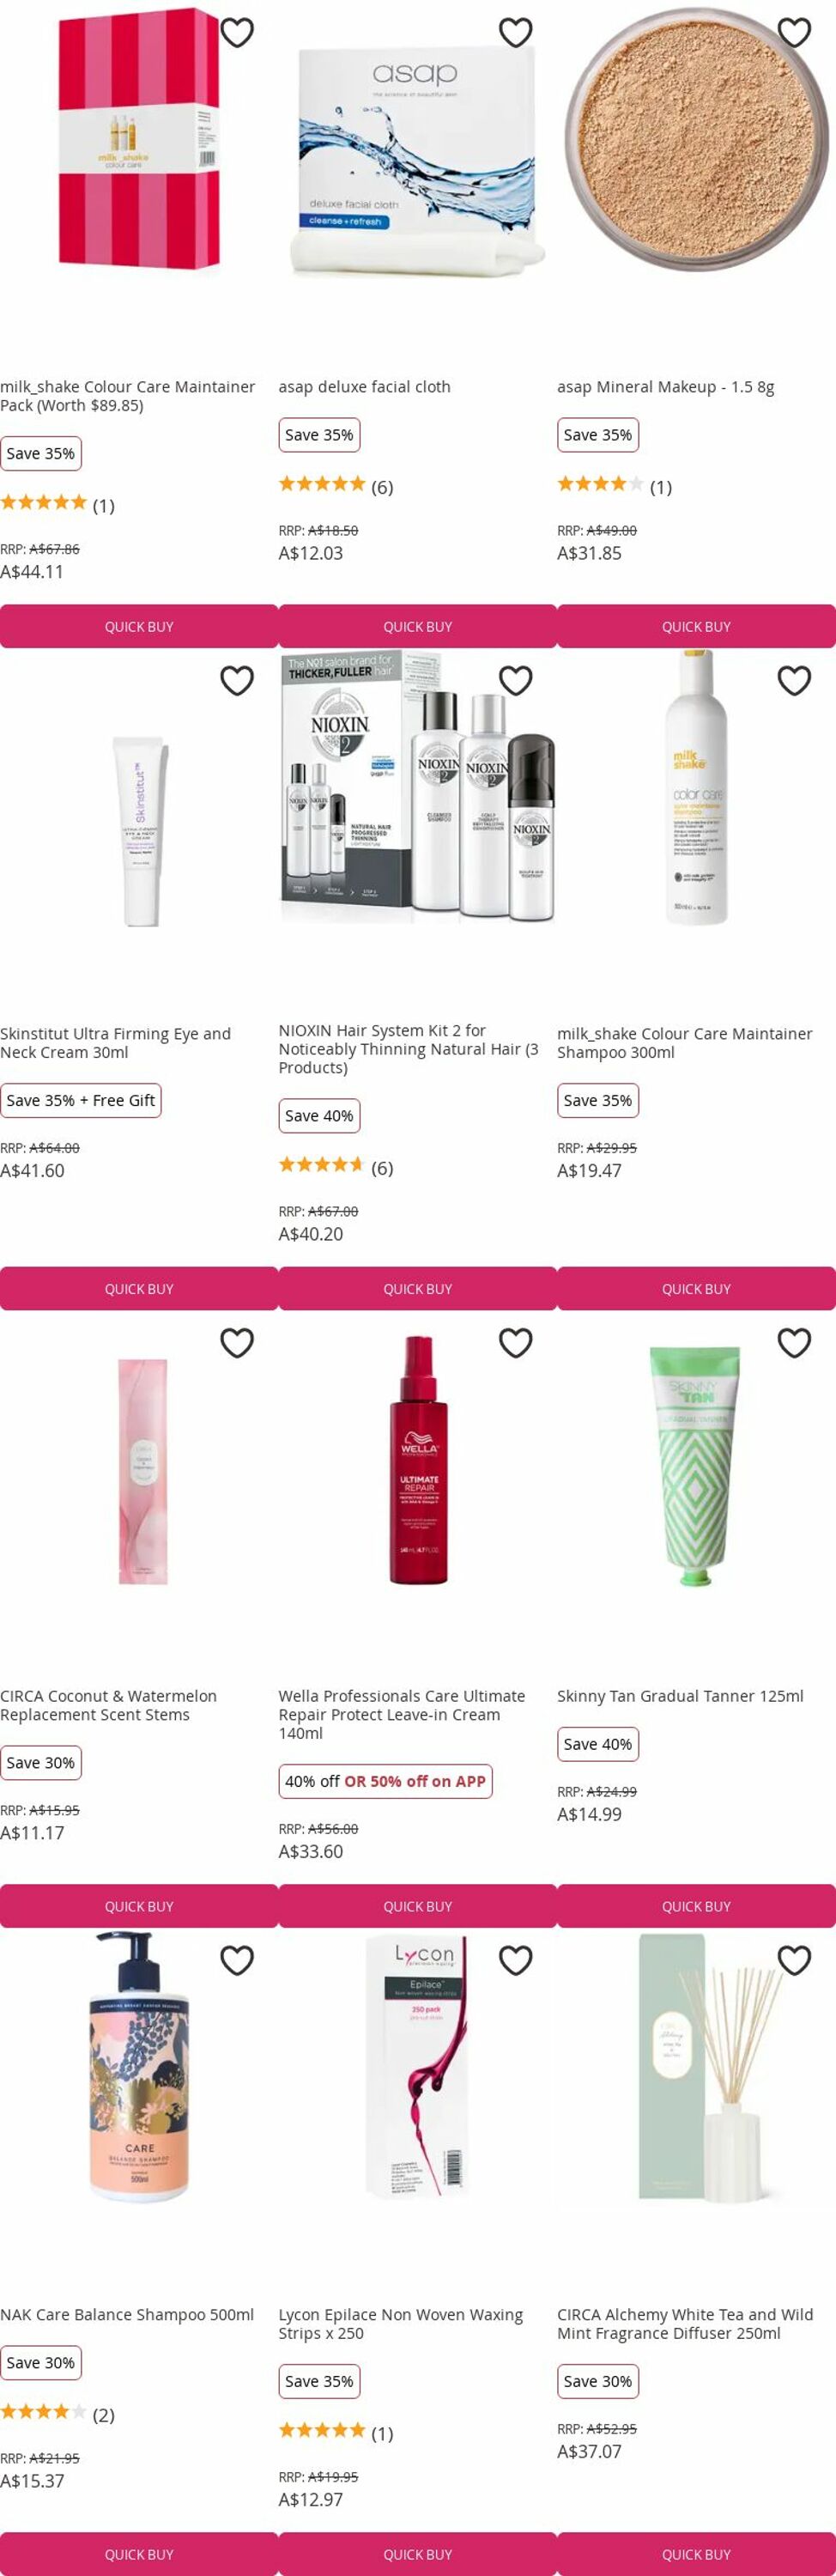
Task: Open milk_shake Colour Care Maintainer Shampoo 300ml
Action: 685,1043
